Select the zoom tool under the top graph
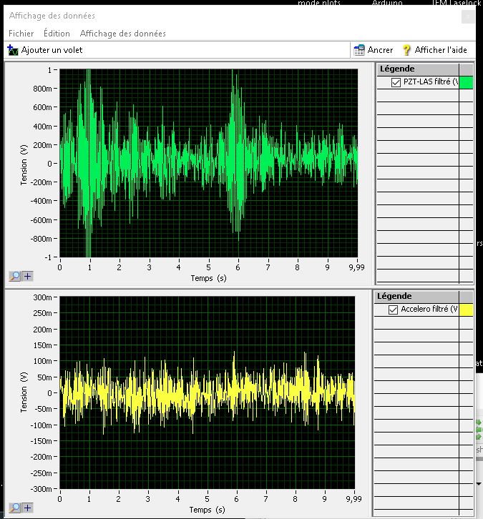 [x=15, y=276]
